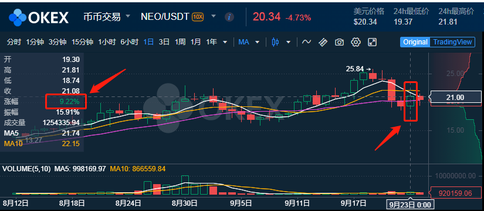The height and width of the screenshot is (211, 484).
Task: Select the 6小时 interval
Action: [129, 42]
